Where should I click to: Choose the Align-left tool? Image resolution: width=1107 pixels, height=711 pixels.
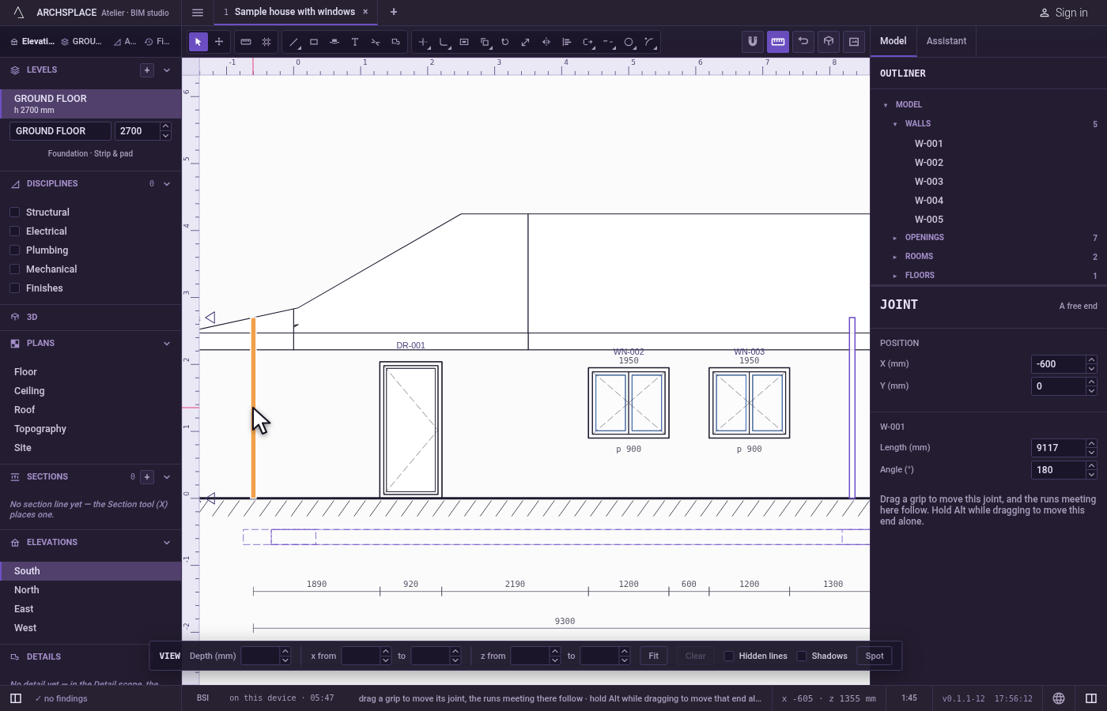pos(567,42)
